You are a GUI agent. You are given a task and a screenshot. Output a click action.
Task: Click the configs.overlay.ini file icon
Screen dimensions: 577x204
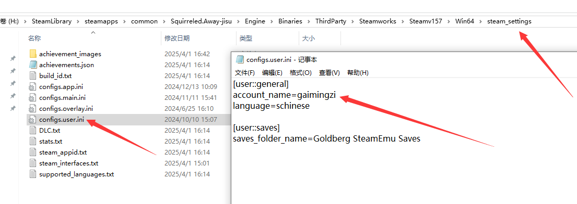click(33, 109)
